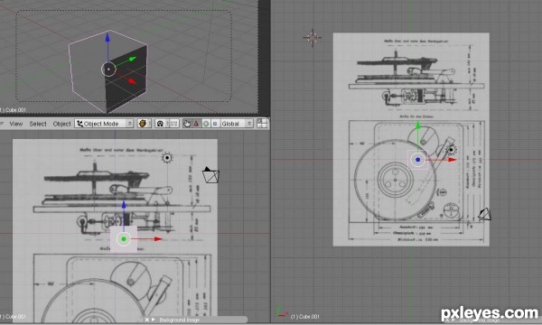Select the camera object in the front view
Screen dimensions: 542x325
tap(210, 175)
